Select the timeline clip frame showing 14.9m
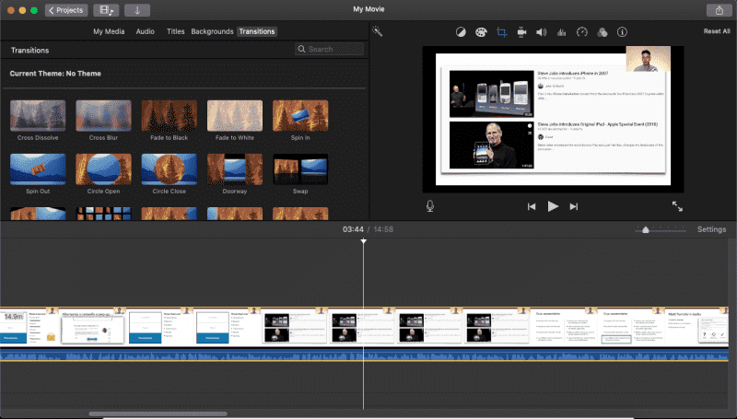 tap(29, 327)
